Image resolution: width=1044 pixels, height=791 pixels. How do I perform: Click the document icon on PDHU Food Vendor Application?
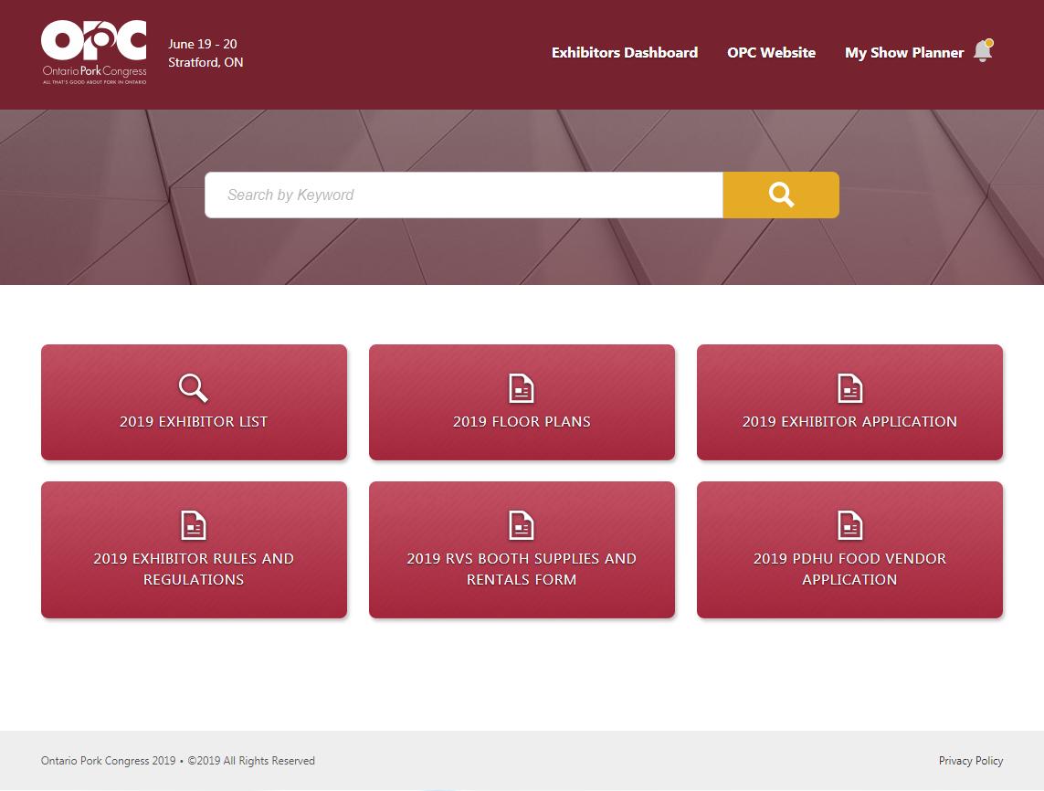(849, 525)
